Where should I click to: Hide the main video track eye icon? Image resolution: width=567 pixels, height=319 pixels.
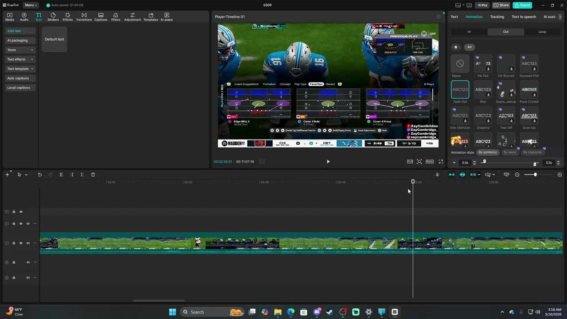point(21,243)
